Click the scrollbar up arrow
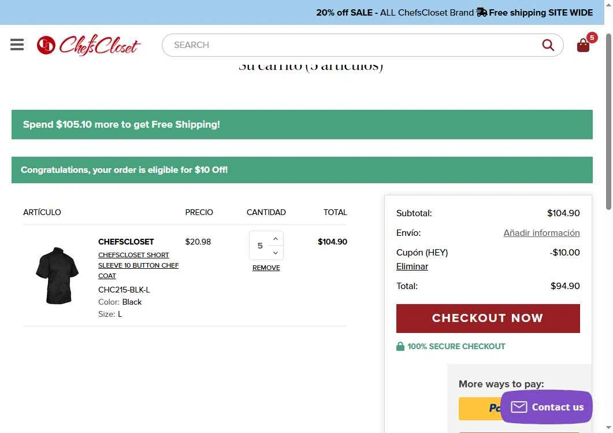 pyautogui.click(x=609, y=4)
